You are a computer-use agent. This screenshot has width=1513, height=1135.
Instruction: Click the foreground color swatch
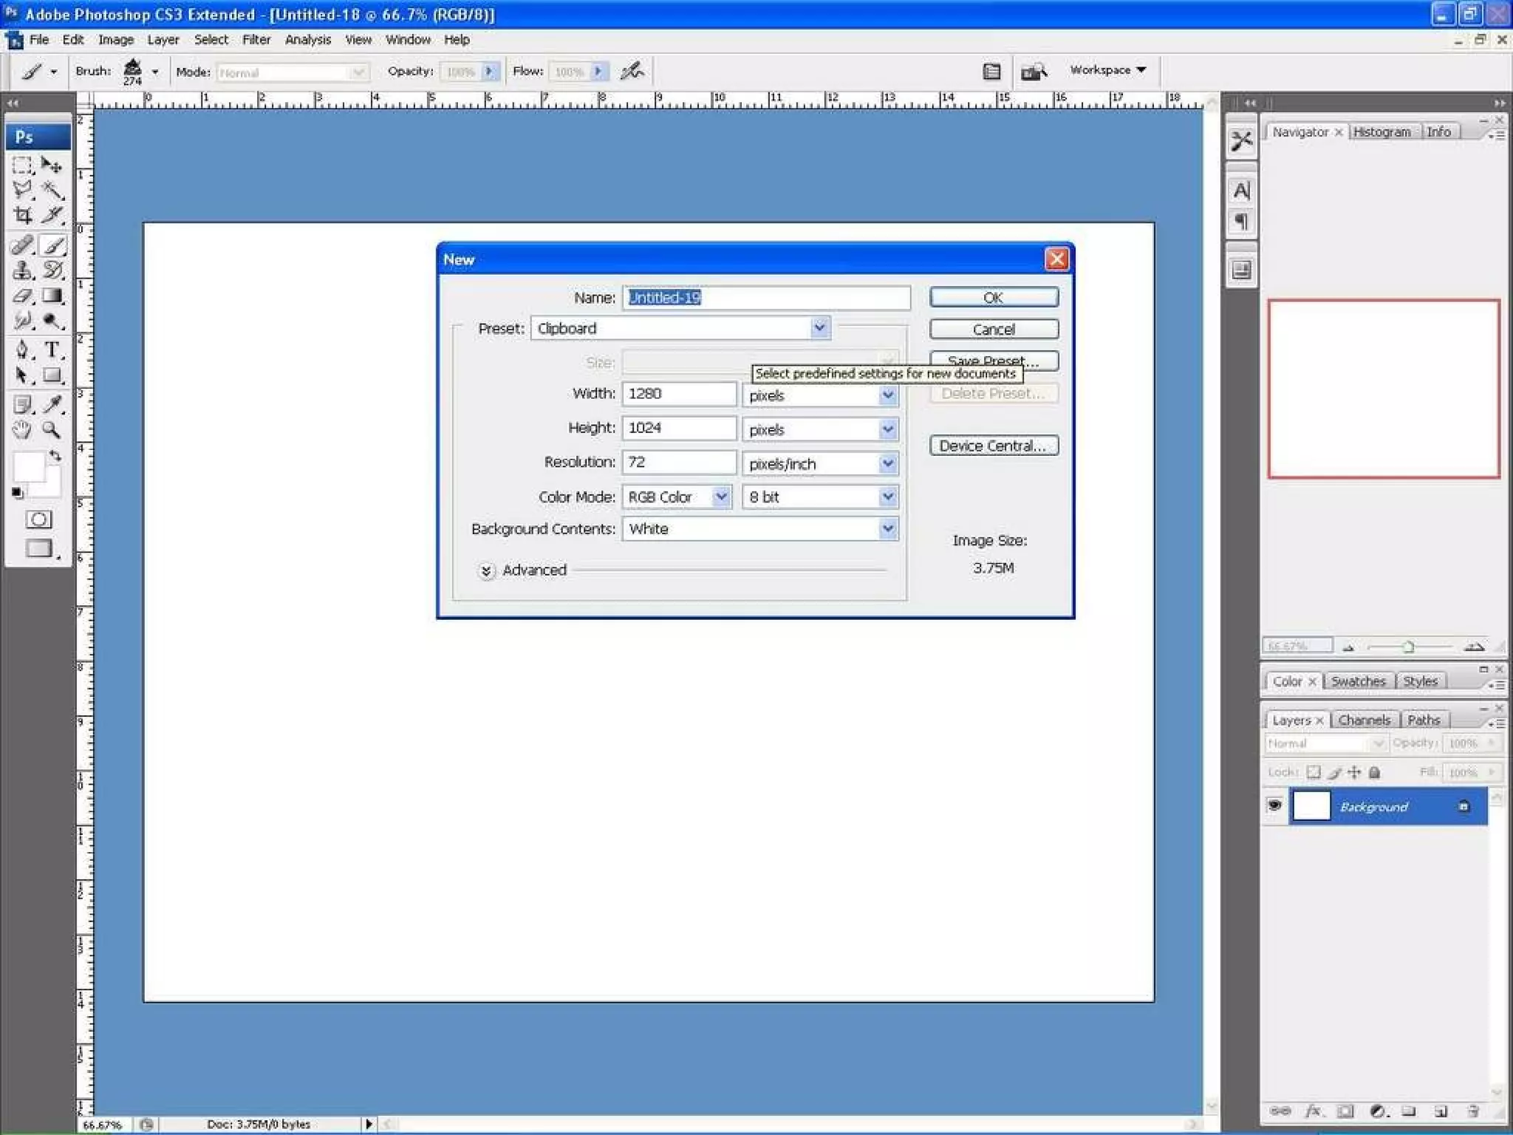[29, 467]
